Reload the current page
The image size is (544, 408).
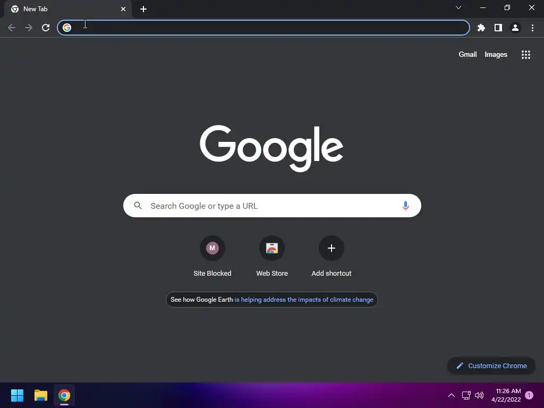click(46, 28)
